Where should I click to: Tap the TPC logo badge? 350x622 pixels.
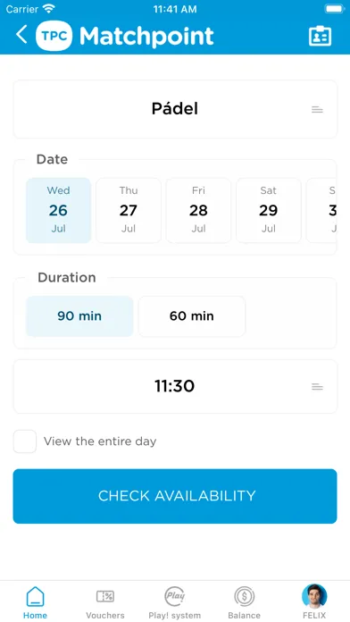[54, 36]
